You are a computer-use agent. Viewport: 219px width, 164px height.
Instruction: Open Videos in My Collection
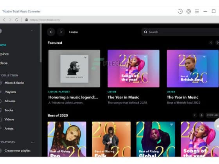[x=9, y=119]
